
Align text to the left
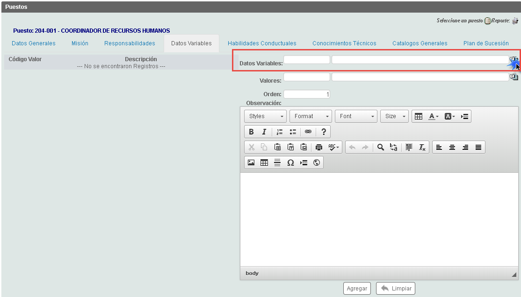439,148
